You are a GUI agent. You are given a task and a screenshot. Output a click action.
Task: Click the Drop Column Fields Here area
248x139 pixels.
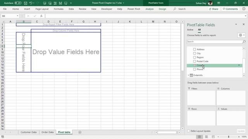pyautogui.click(x=66, y=31)
